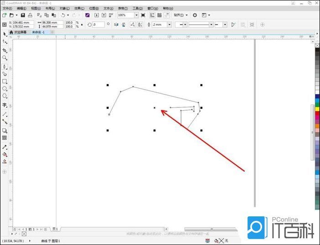Pick the Color Eyedropper tool
This screenshot has width=320, height=245.
coord(5,147)
